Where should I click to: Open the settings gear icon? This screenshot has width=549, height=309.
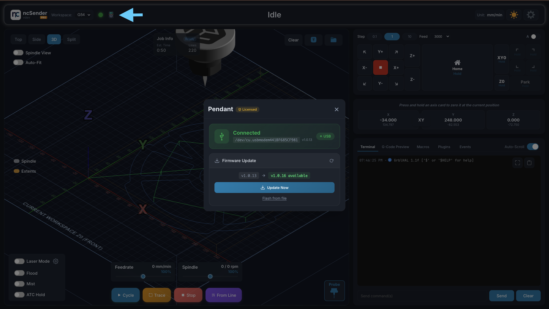(531, 15)
